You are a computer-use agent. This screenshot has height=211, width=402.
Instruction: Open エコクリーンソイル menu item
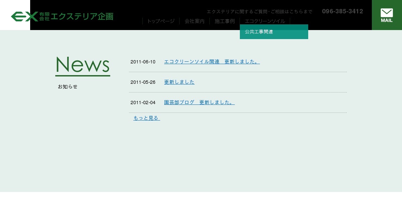pos(265,21)
